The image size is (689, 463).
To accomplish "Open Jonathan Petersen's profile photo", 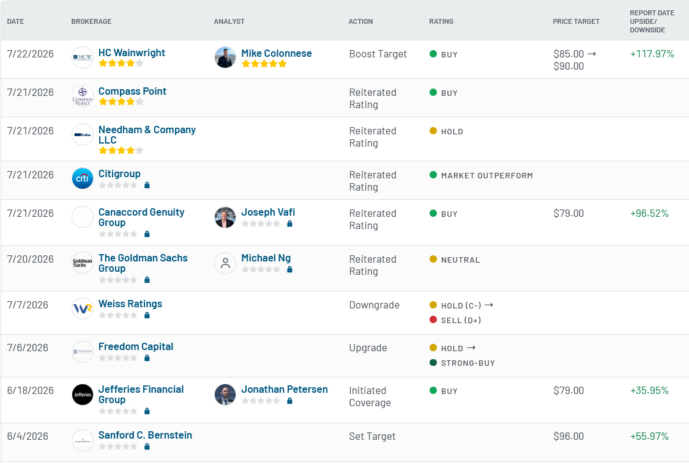I will (225, 395).
